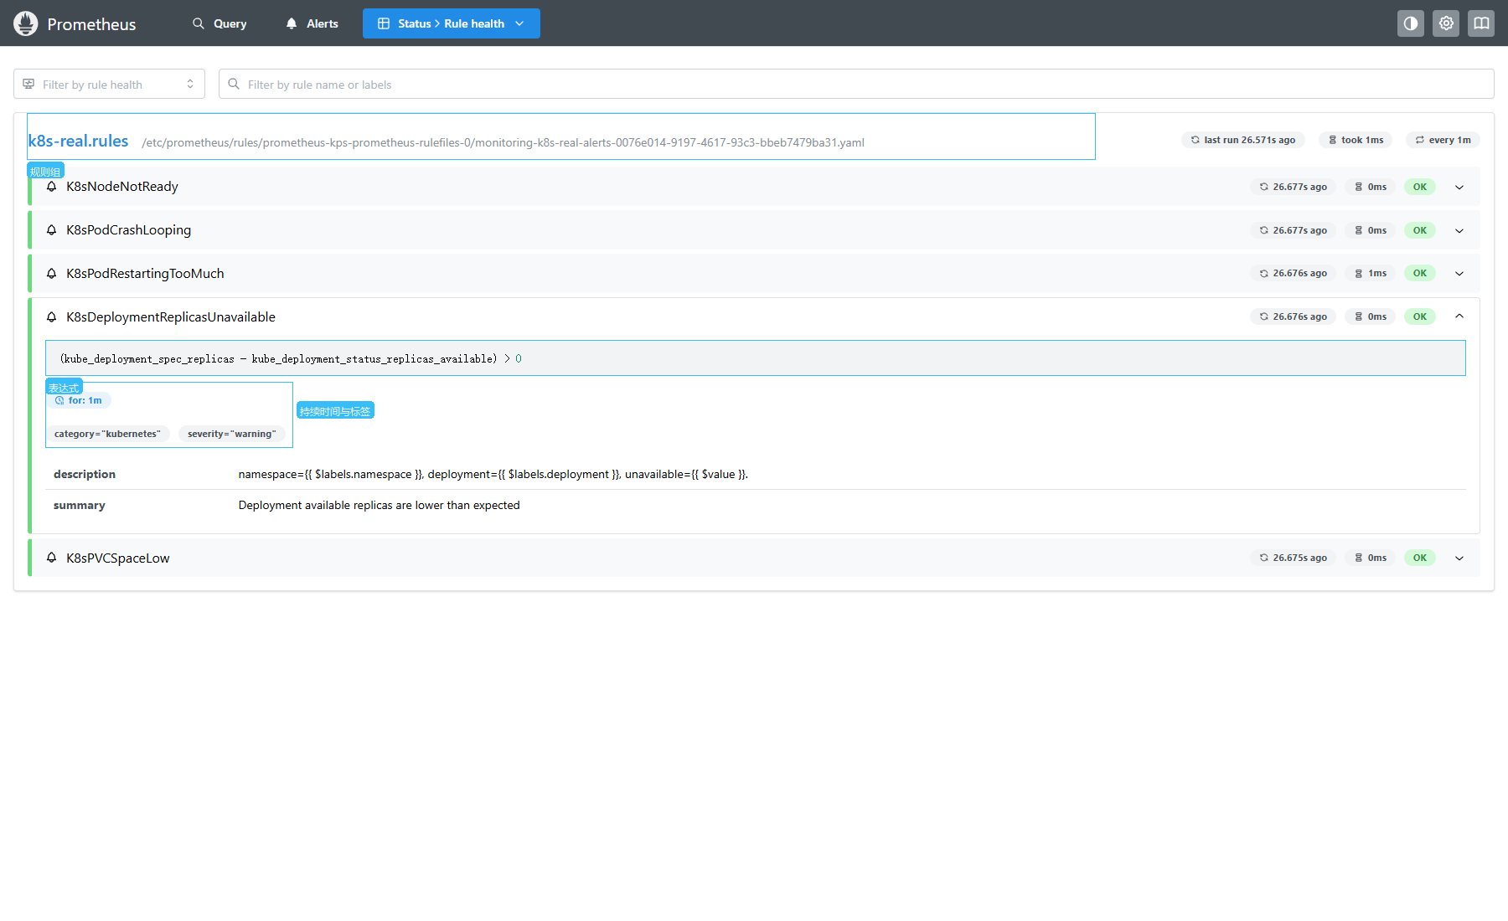Expand the K8sNodeNotReady rule
This screenshot has height=921, width=1508.
1459,187
